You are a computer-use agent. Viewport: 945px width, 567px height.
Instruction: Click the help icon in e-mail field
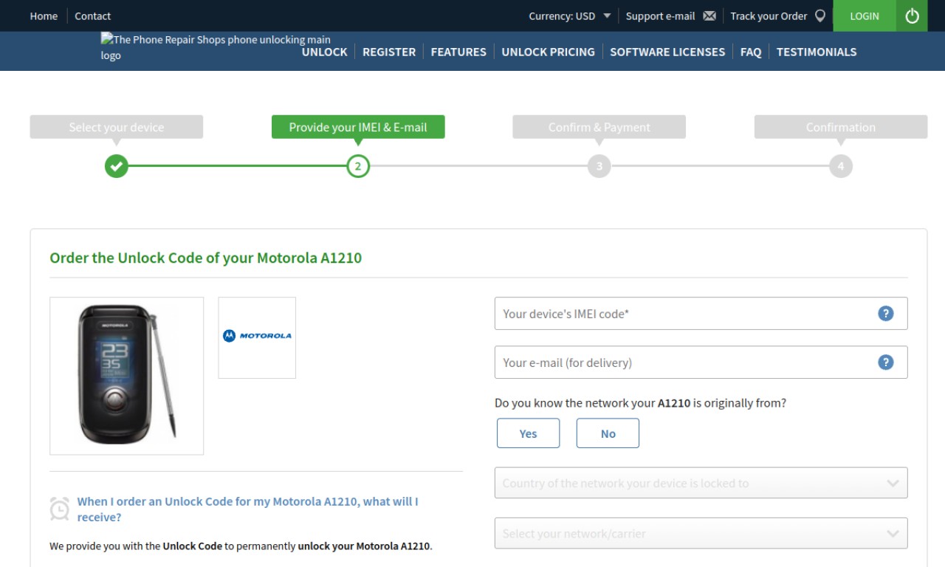(x=886, y=362)
